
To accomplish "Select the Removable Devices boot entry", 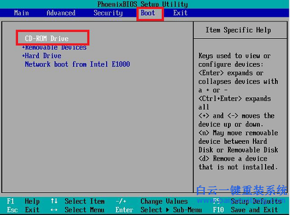I will (56, 48).
